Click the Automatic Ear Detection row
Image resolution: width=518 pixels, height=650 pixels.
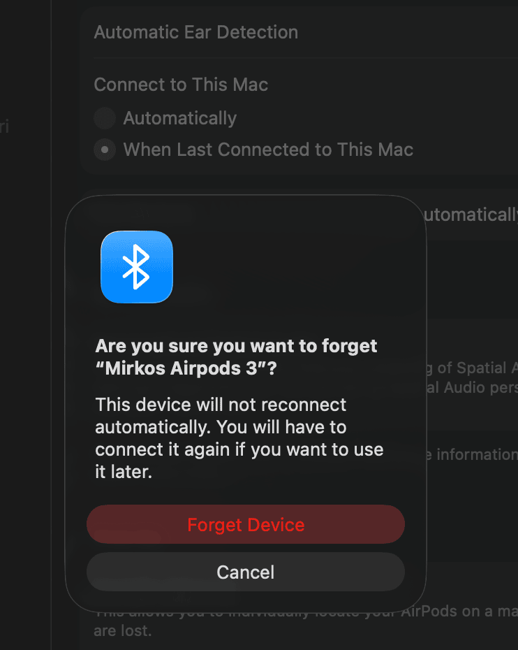click(196, 32)
